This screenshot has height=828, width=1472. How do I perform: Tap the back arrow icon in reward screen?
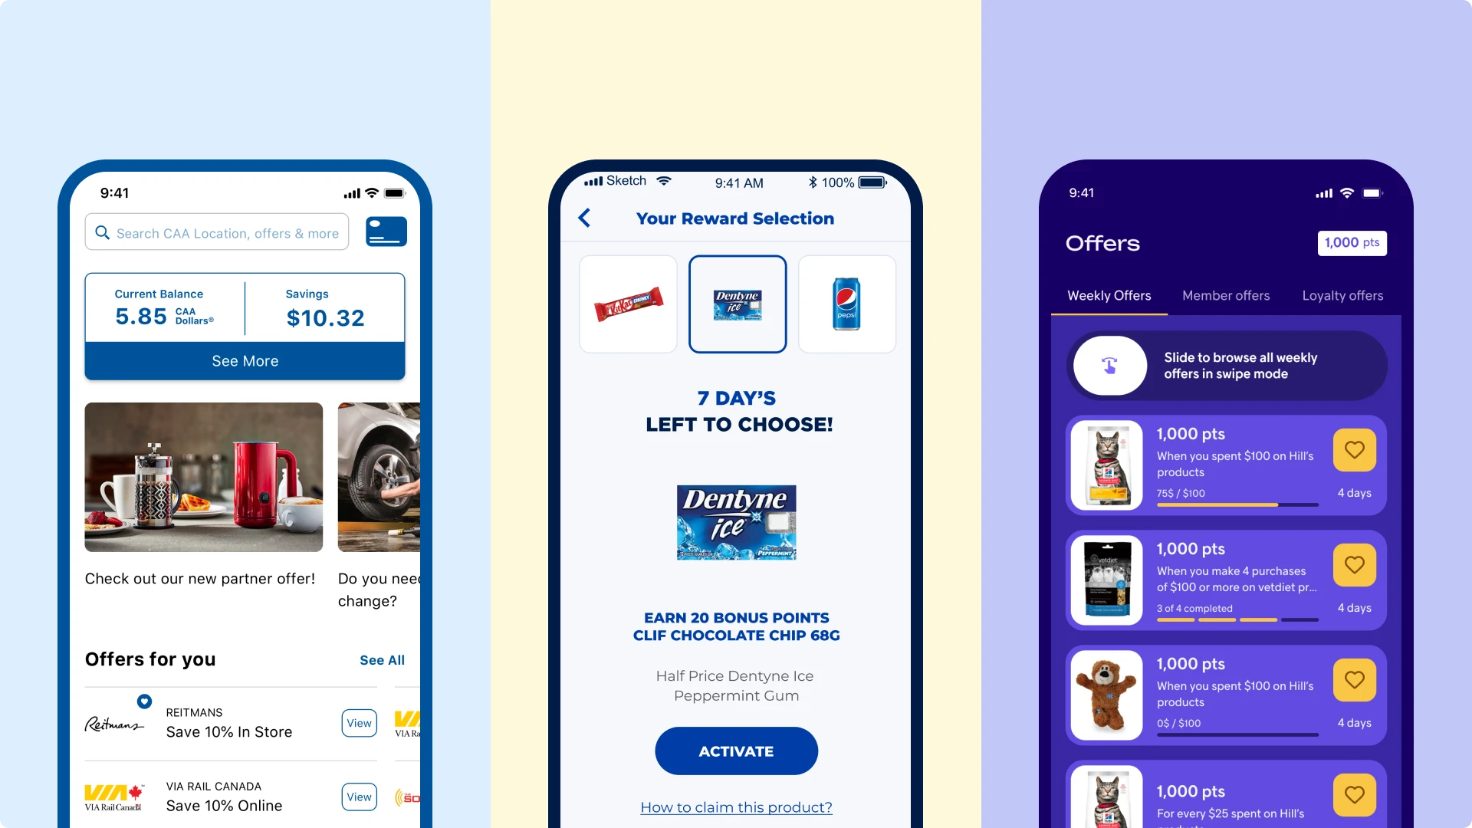(586, 219)
